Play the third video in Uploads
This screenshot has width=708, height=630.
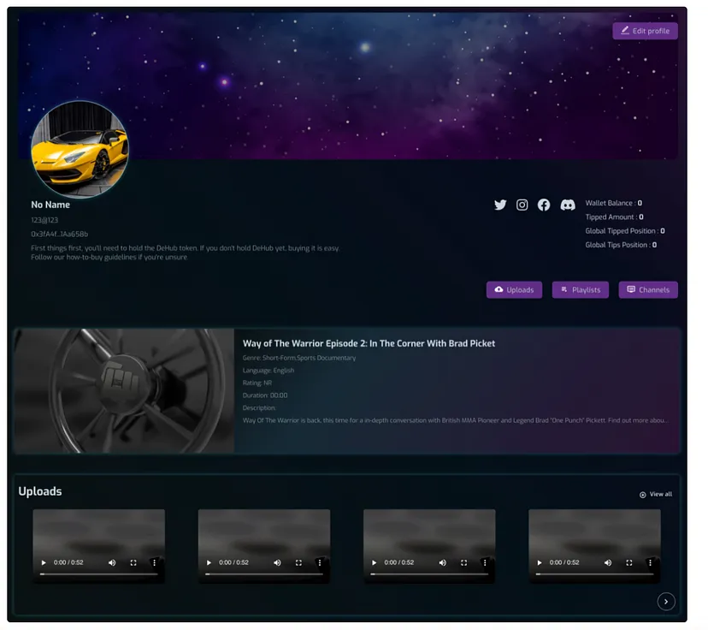pos(375,562)
